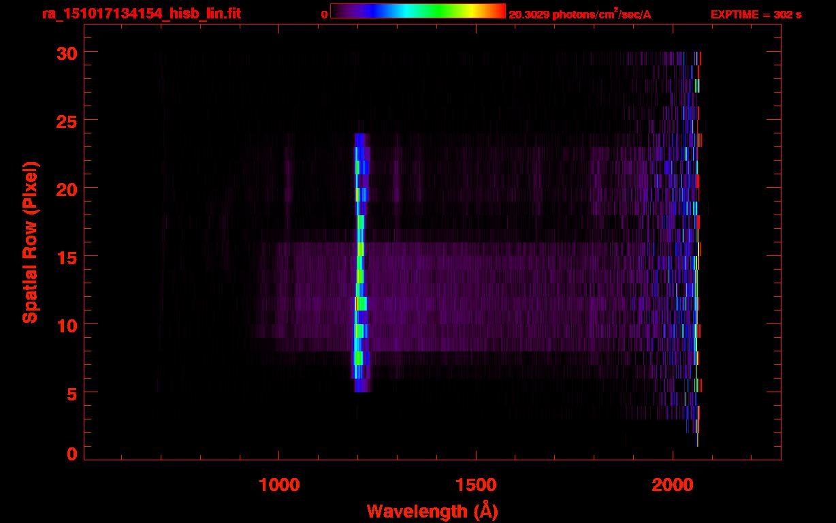Click the spatial row 20 tick label
The height and width of the screenshot is (523, 836).
67,189
